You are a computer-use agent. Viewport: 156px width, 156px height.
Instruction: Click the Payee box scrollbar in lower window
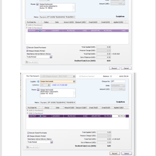[x=74, y=93]
